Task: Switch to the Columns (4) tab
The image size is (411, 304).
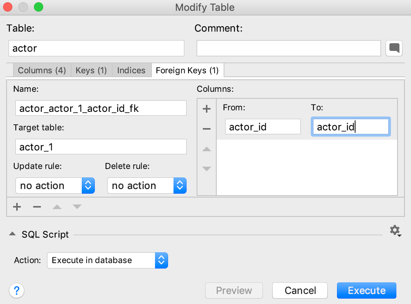Action: (42, 70)
